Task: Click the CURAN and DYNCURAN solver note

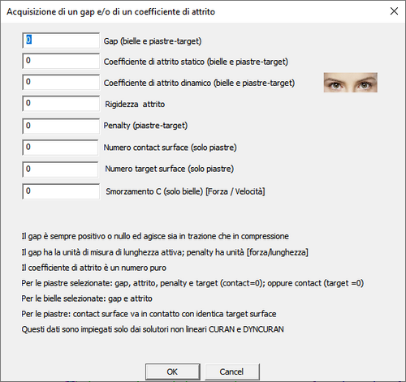Action: [153, 329]
